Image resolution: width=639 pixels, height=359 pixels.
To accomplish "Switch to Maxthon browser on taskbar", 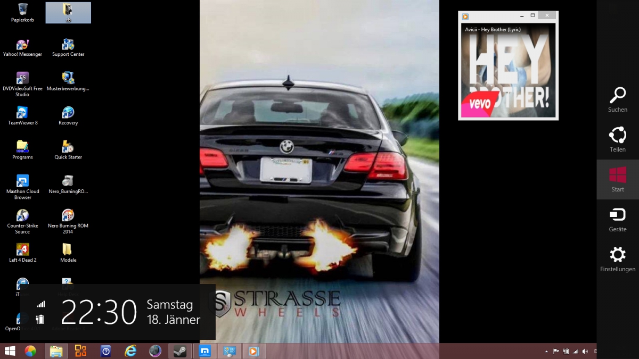I will pos(204,351).
